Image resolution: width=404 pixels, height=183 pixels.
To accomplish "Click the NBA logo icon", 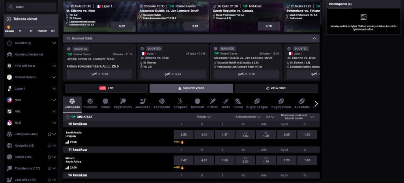I will [9, 100].
